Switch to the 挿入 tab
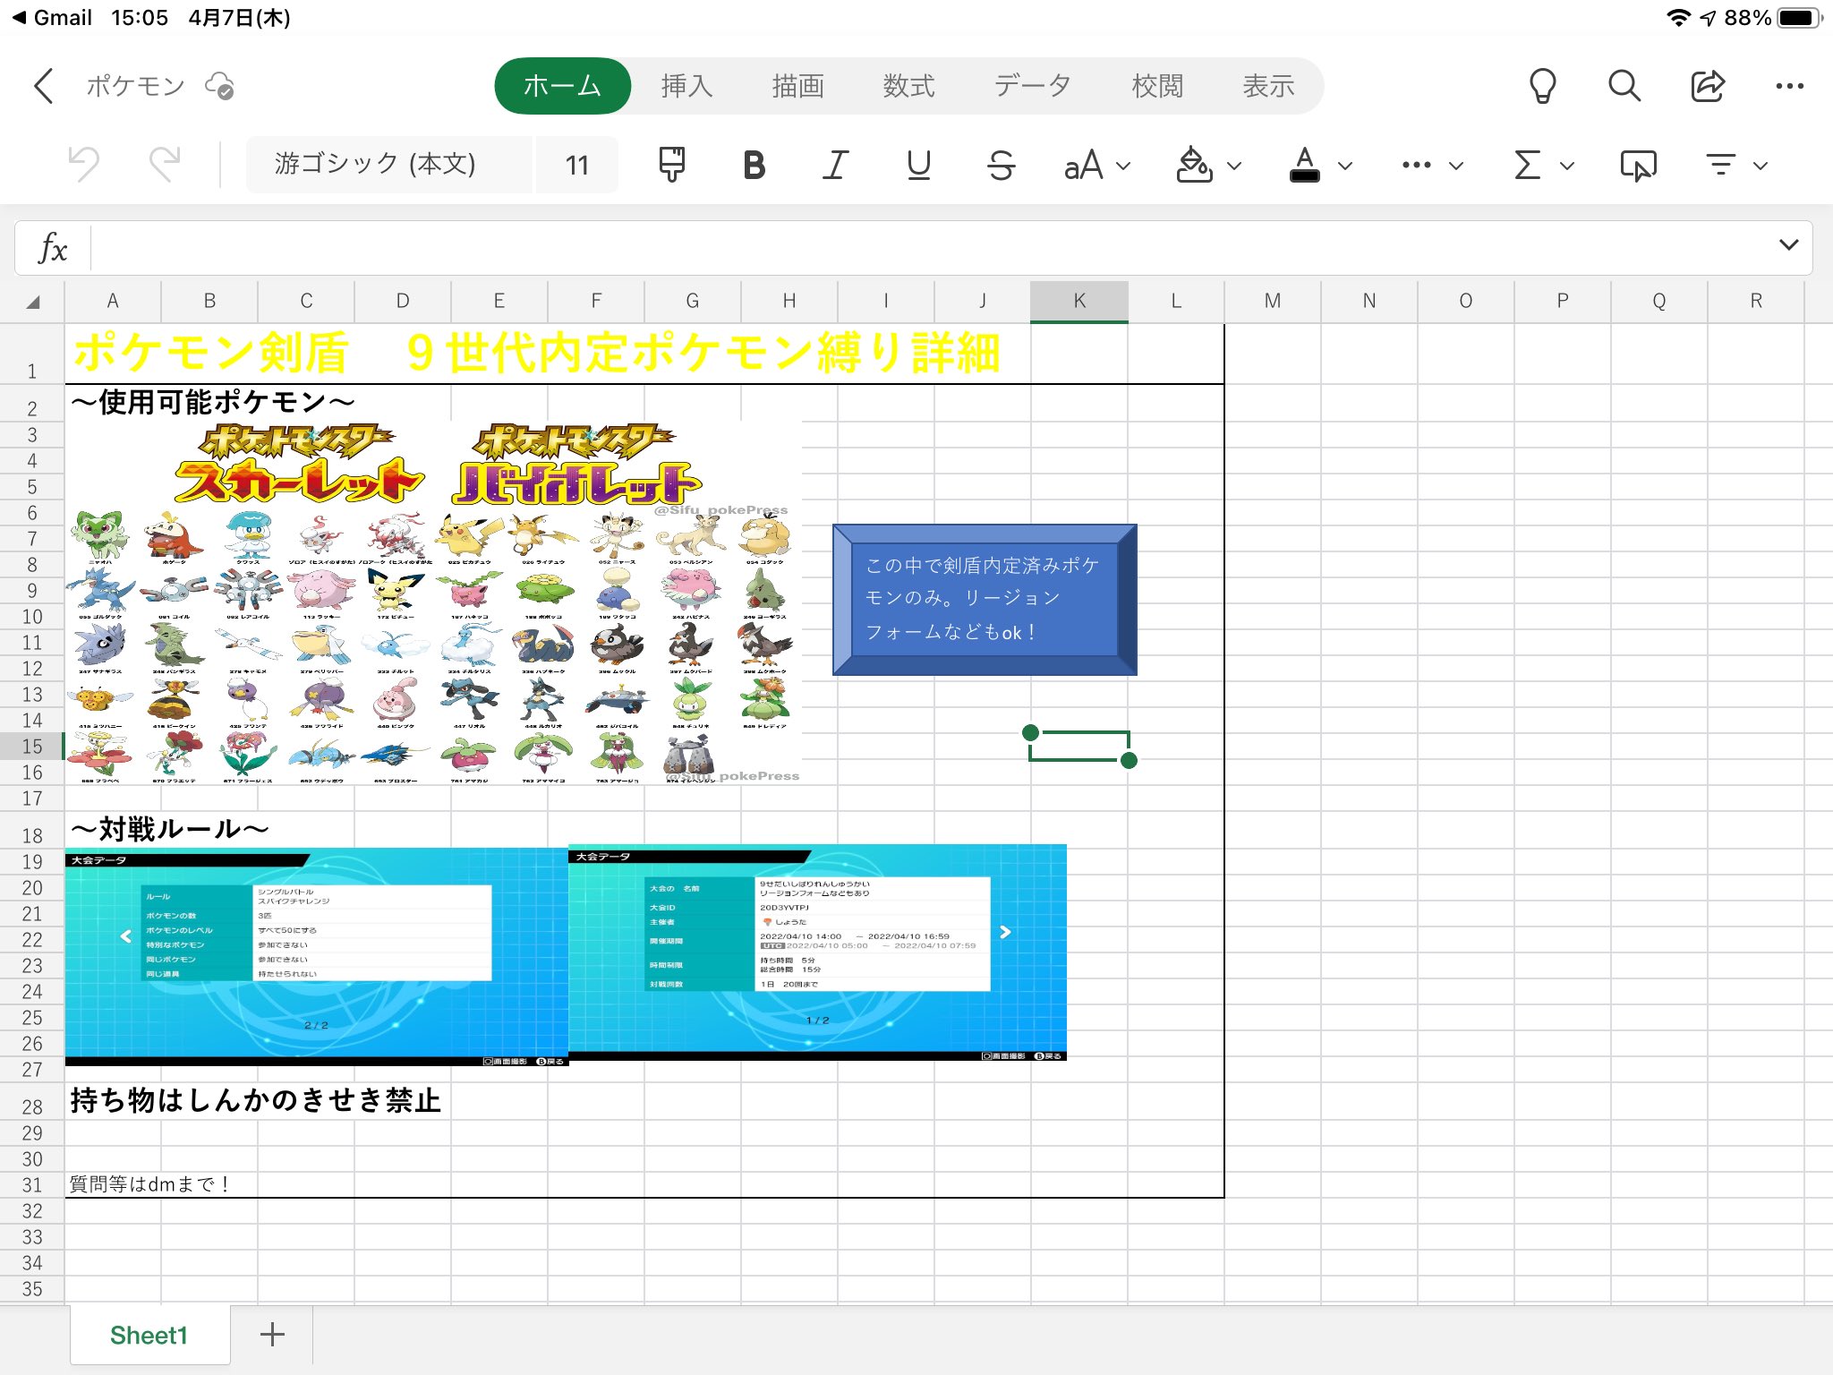The image size is (1833, 1375). (x=686, y=86)
